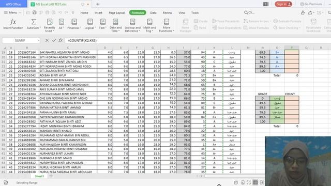Image resolution: width=331 pixels, height=186 pixels.
Task: Switch to the Page Layout tab
Action: 117,12
